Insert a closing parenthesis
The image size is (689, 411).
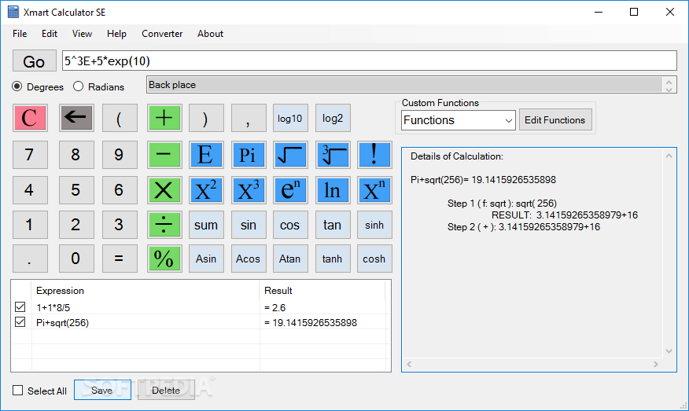(x=206, y=118)
